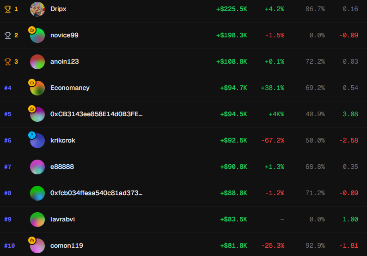This screenshot has height=256, width=367.
Task: Click the gold trophy icon for rank 1
Action: tap(8, 9)
